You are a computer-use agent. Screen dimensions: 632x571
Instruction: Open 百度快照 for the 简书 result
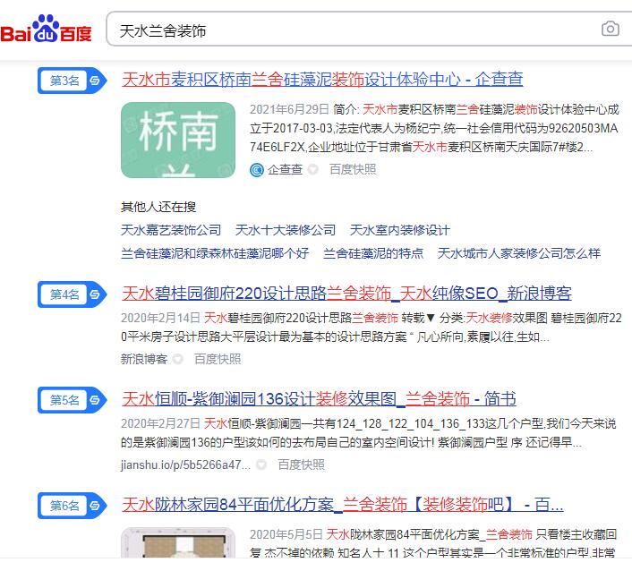301,464
